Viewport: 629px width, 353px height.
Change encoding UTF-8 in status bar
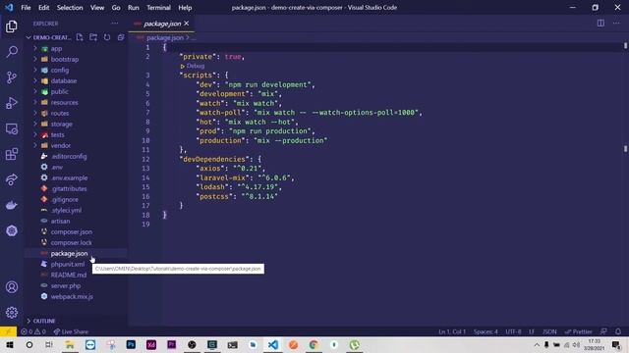[x=513, y=331]
